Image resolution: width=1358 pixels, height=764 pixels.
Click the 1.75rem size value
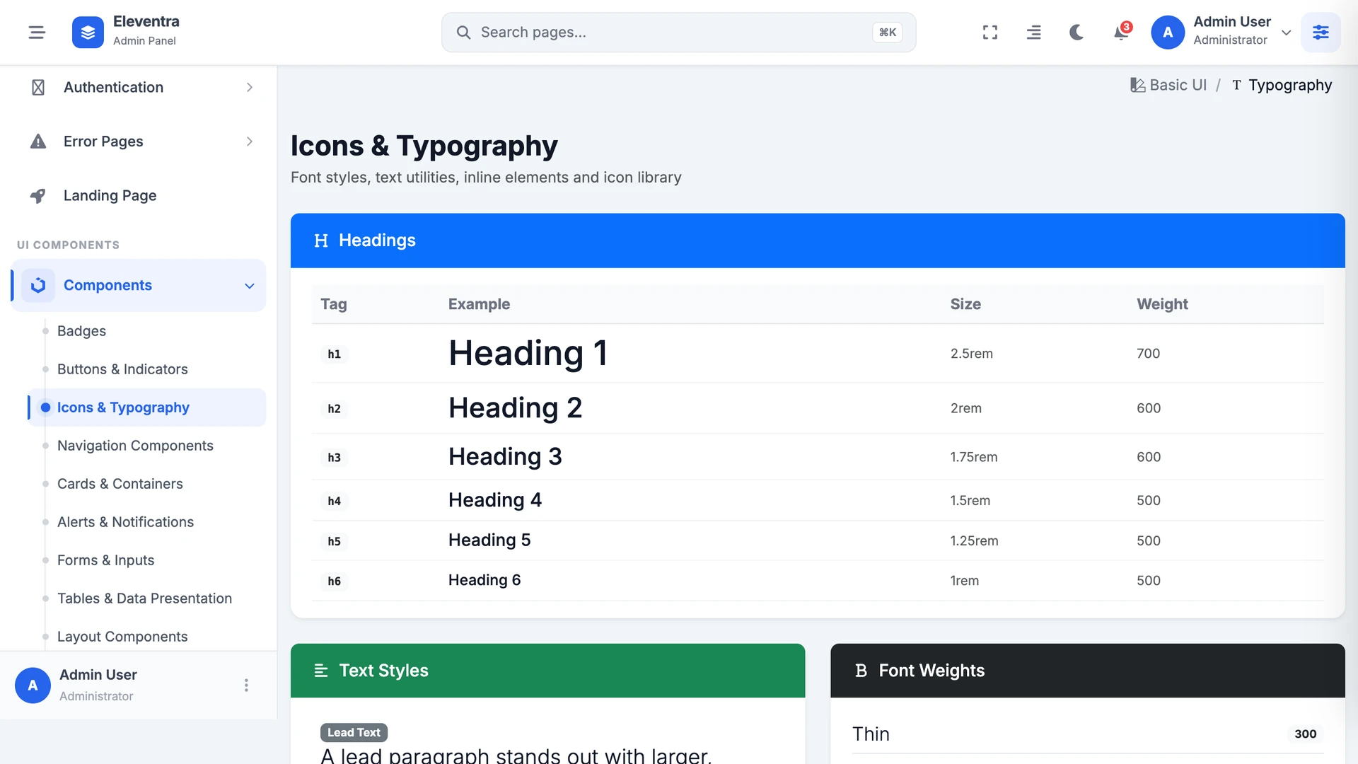coord(973,457)
